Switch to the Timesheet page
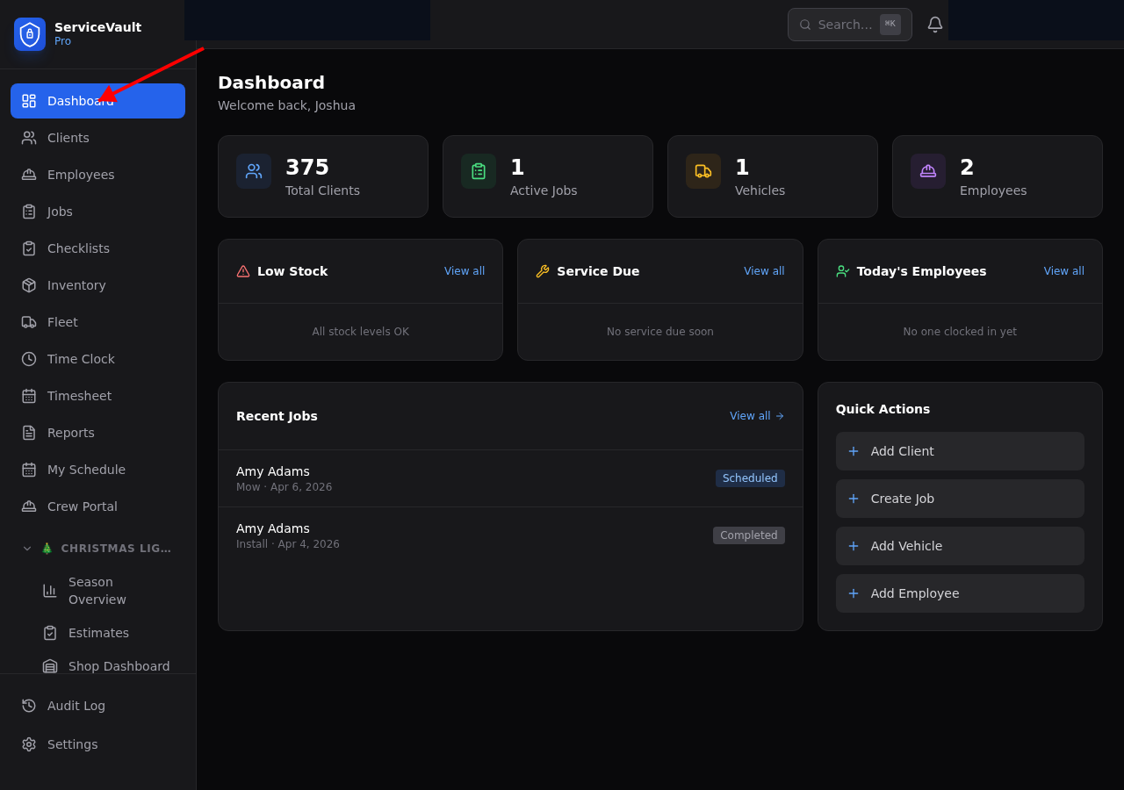This screenshot has width=1124, height=790. click(79, 396)
